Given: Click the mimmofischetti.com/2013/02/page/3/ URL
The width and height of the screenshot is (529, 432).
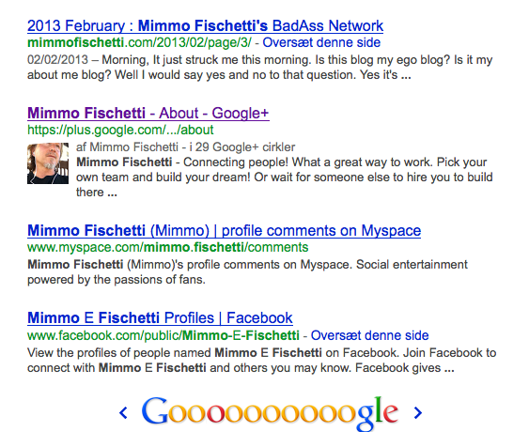Looking at the screenshot, I should (139, 43).
